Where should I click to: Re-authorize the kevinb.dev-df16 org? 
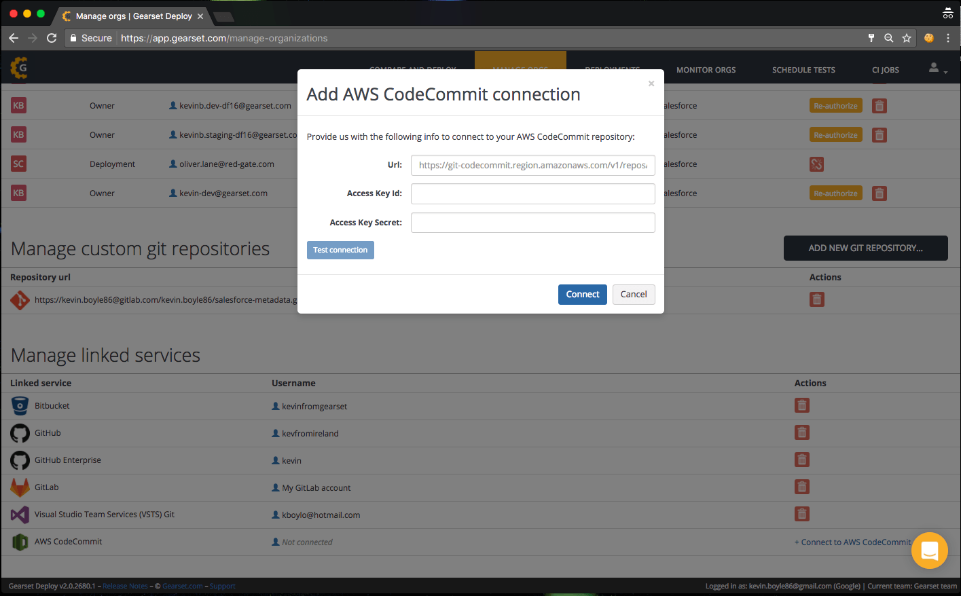[x=835, y=106]
